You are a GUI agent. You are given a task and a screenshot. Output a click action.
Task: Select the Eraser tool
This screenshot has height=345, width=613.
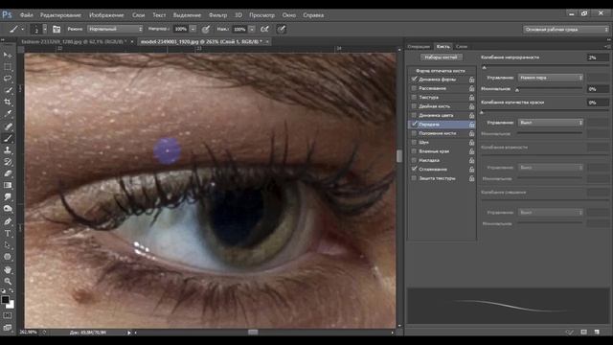tap(8, 173)
